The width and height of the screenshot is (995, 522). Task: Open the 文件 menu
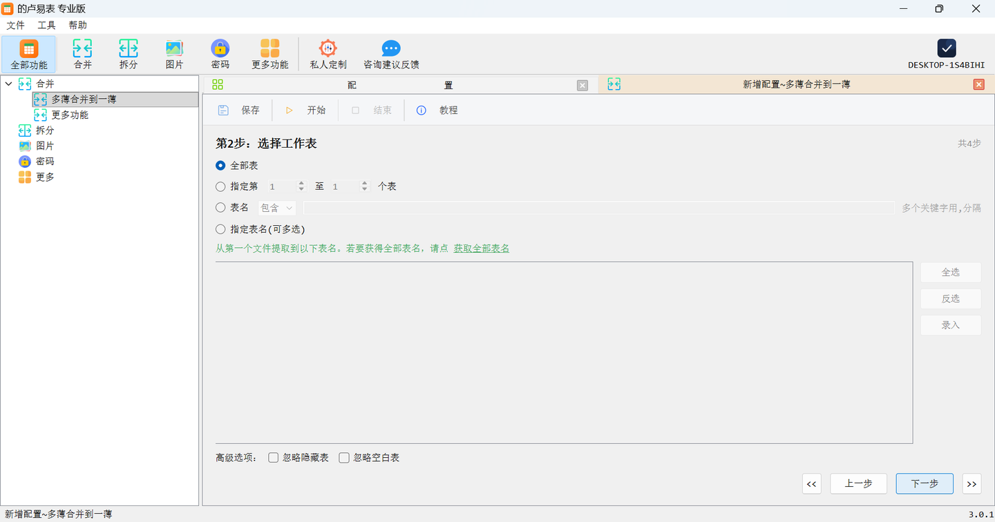coord(15,26)
